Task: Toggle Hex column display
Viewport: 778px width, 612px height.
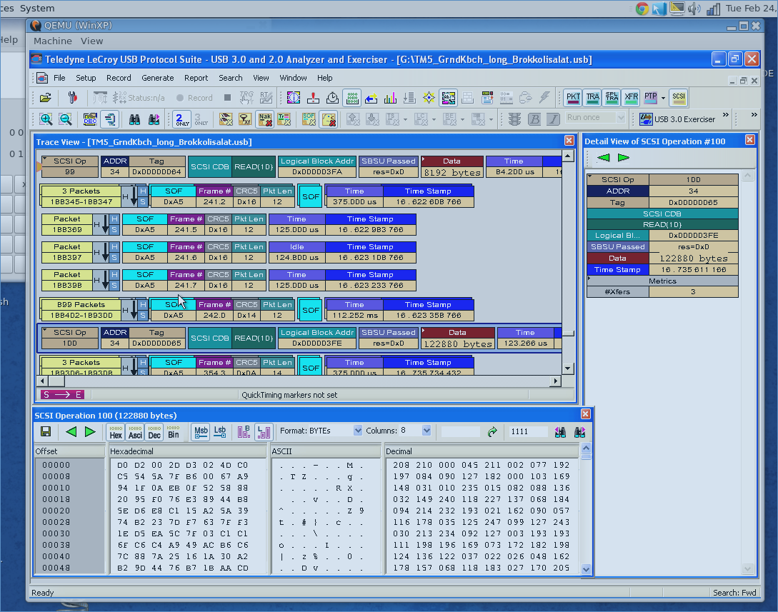Action: [x=116, y=432]
